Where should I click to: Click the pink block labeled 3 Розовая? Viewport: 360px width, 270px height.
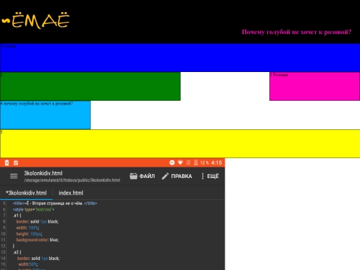tap(315, 86)
